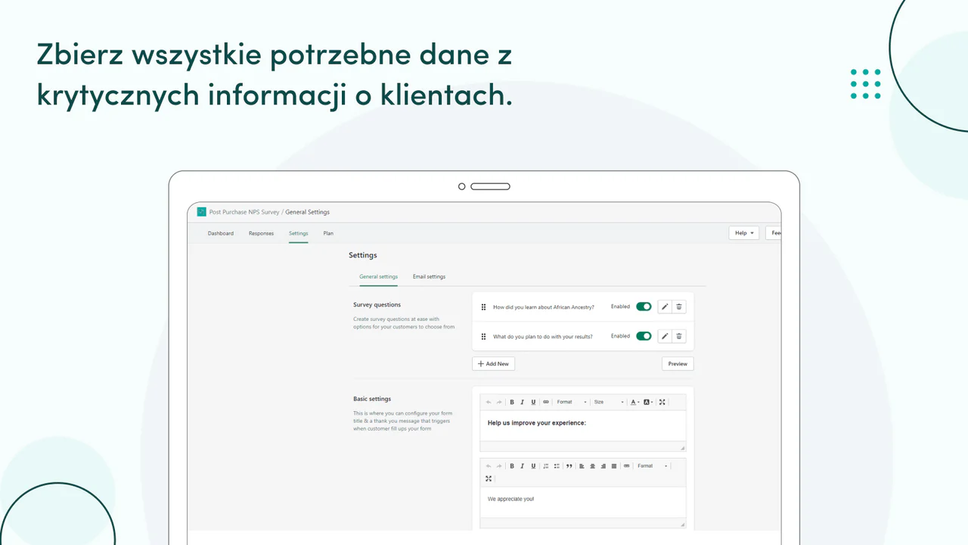The width and height of the screenshot is (968, 545).
Task: Insert numbered list in thank you editor
Action: pos(546,466)
